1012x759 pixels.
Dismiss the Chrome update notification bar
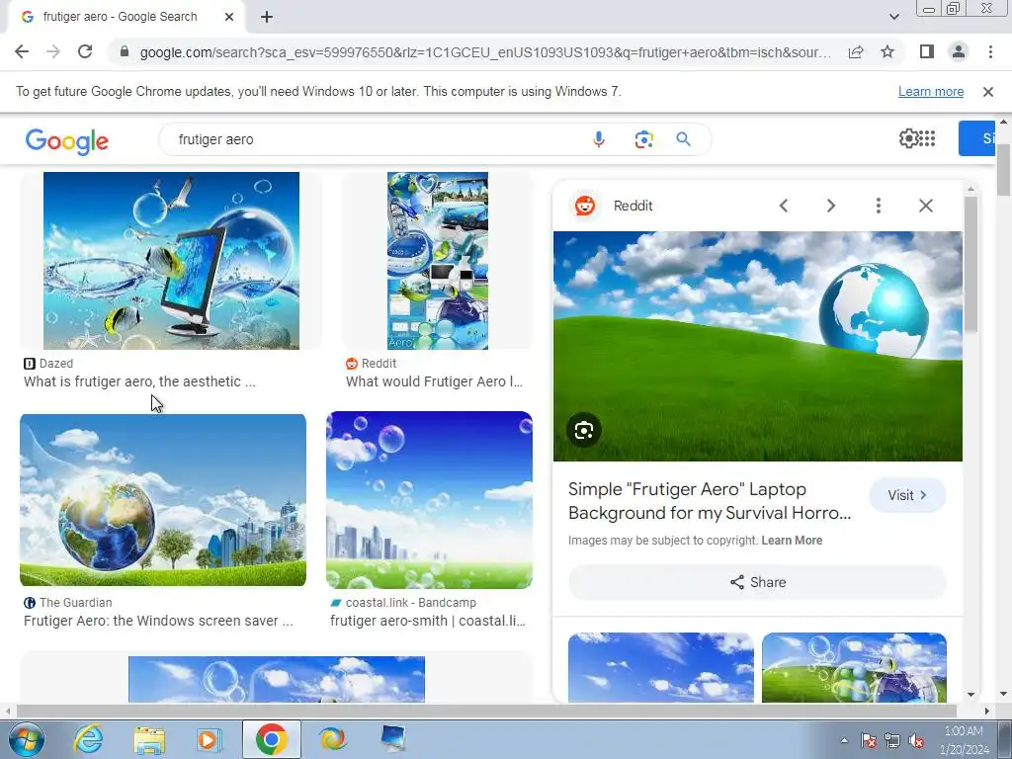click(x=987, y=92)
